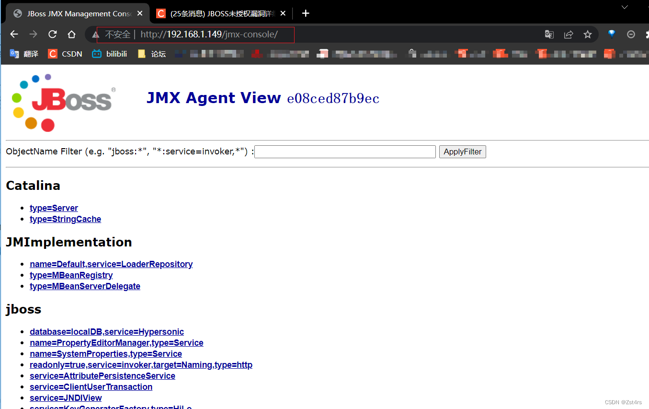Open the browser home page icon
Screen dimensions: 649x409
point(72,35)
